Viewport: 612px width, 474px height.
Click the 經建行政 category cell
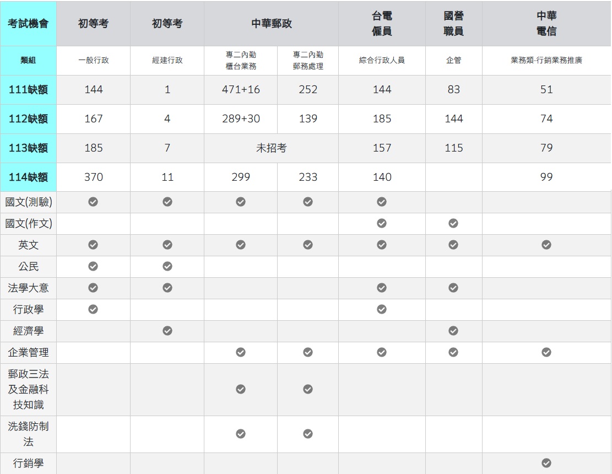(x=167, y=60)
